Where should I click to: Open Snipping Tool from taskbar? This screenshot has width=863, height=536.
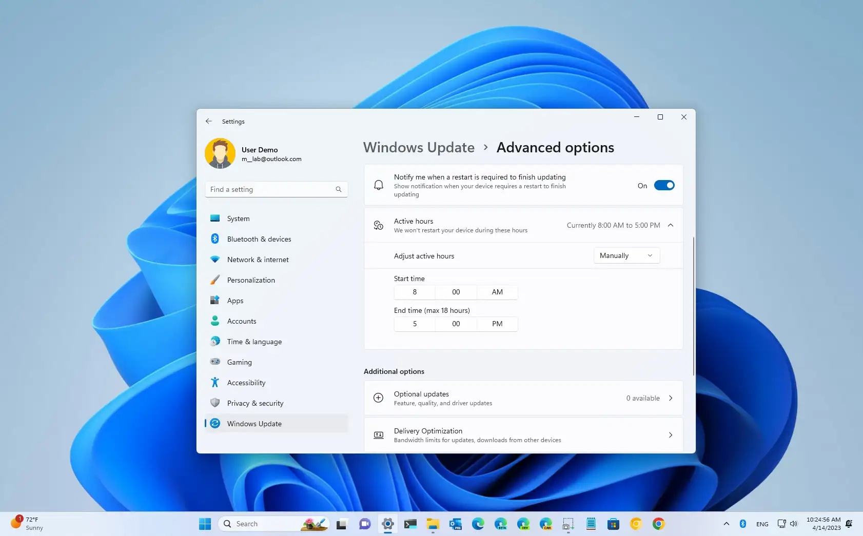568,524
